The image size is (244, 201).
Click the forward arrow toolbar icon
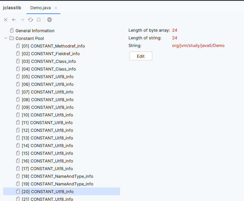[22, 20]
